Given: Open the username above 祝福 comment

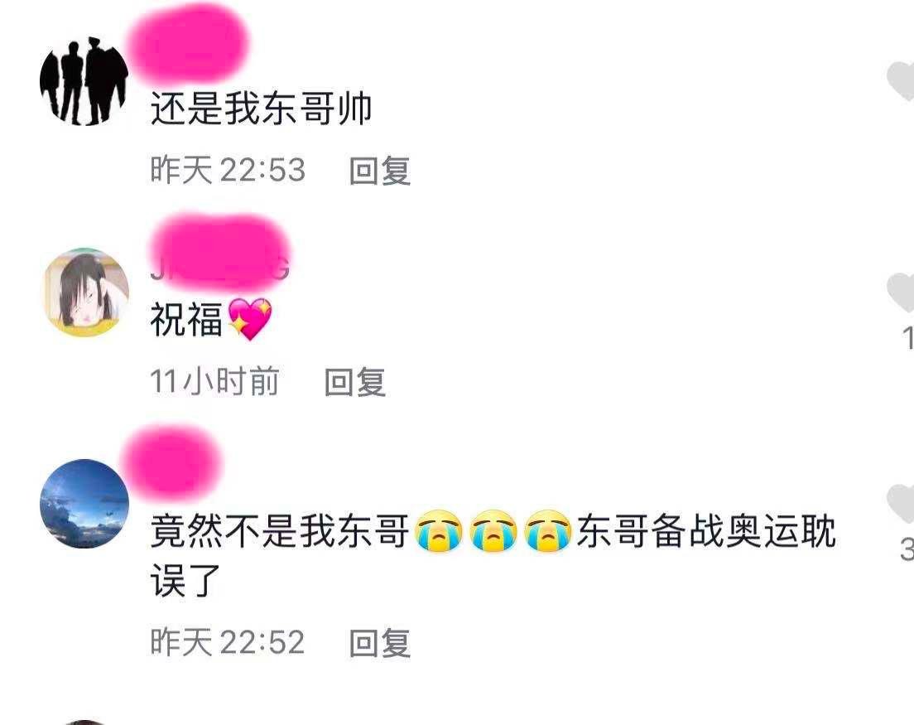Looking at the screenshot, I should click(x=220, y=254).
